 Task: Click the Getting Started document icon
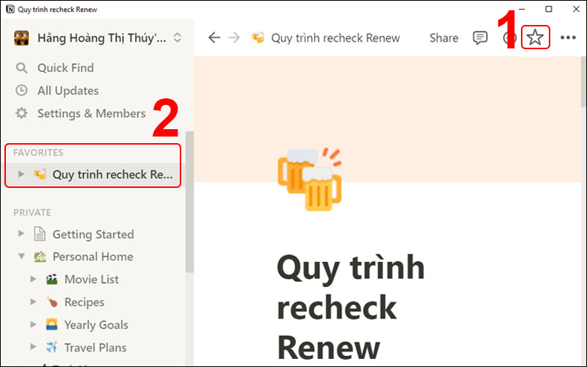(x=40, y=234)
